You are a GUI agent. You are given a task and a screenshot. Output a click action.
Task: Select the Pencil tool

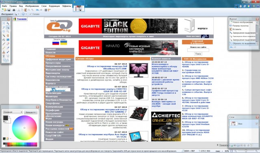coord(4,48)
